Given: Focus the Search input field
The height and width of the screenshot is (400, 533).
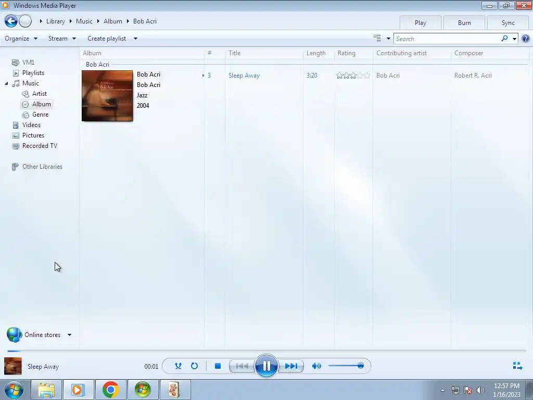Looking at the screenshot, I should (447, 39).
